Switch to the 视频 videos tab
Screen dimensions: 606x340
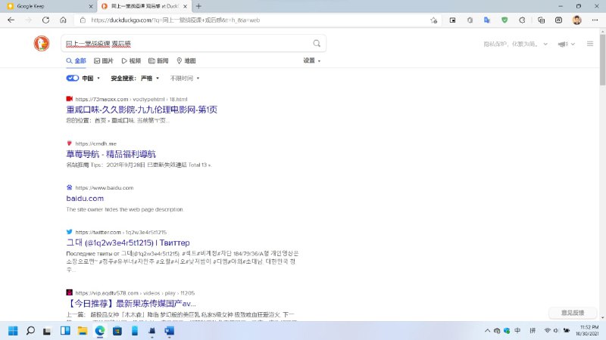[x=131, y=61]
